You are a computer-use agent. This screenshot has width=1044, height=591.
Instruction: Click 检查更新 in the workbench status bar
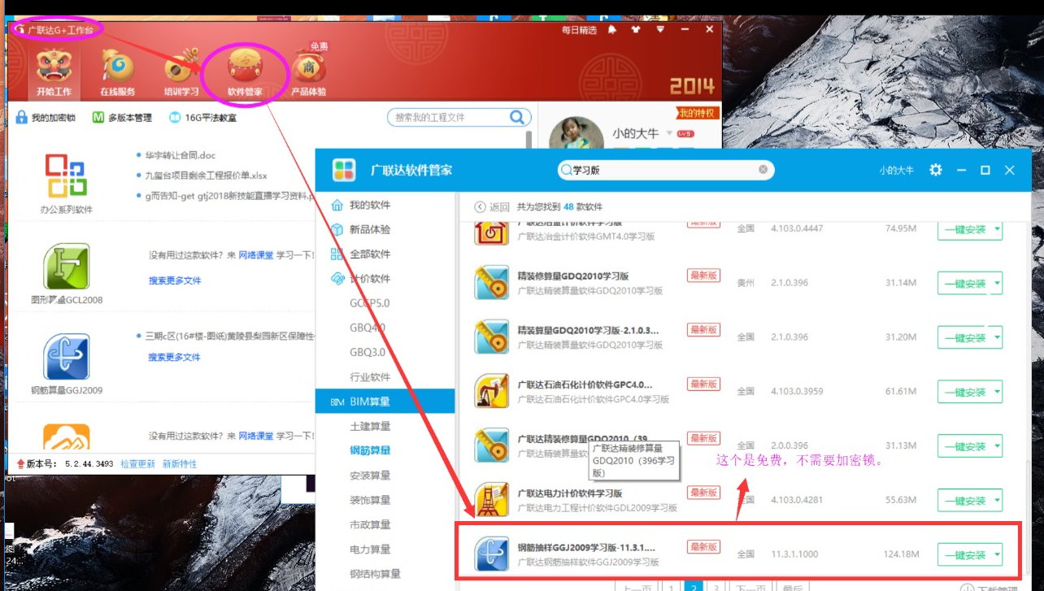[x=137, y=464]
